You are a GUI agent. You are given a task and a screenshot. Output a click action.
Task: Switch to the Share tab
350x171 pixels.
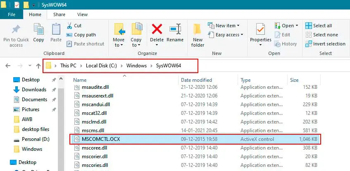click(x=59, y=14)
